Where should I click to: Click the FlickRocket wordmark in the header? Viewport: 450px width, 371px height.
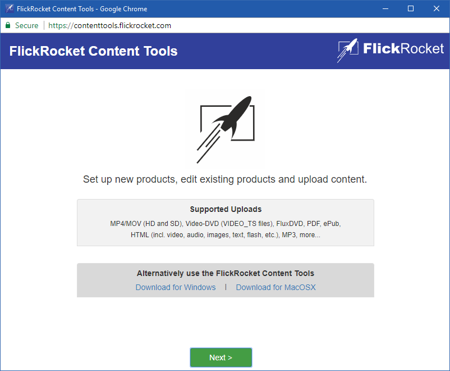[403, 49]
